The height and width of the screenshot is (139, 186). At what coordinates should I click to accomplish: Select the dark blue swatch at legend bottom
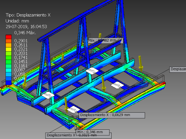coord(9,83)
